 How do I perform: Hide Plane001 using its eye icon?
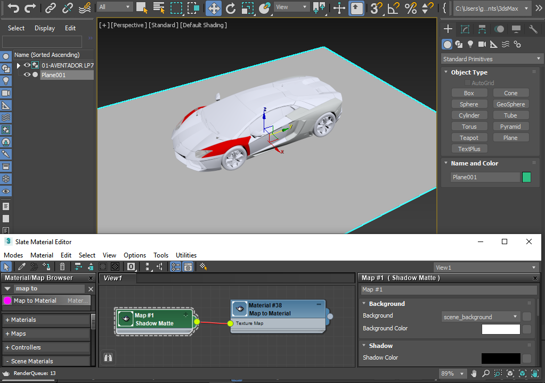coord(27,75)
